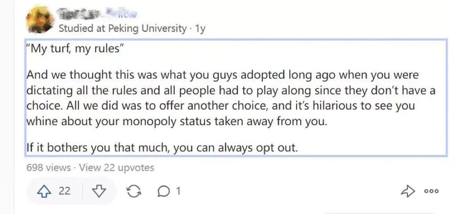Click the paragraph starting "And we thought"
This screenshot has width=456, height=214.
pos(223,98)
